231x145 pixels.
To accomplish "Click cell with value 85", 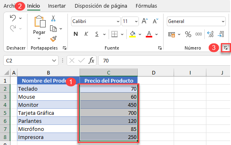I will (109, 129).
